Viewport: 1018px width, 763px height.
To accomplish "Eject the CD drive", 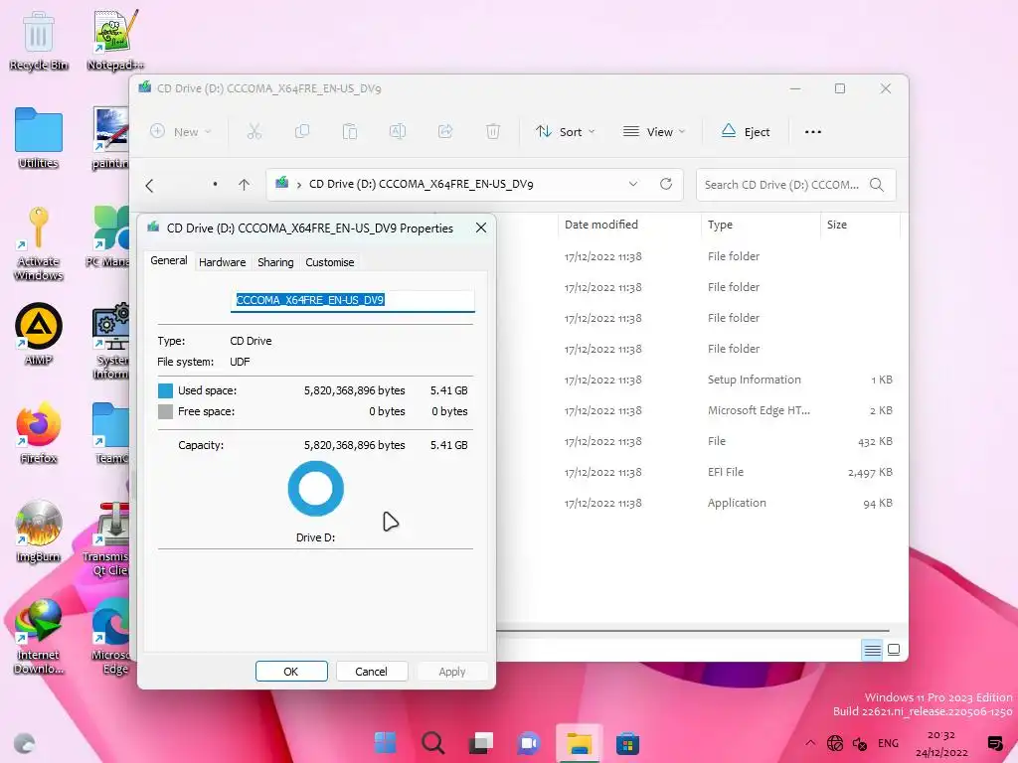I will pos(746,132).
